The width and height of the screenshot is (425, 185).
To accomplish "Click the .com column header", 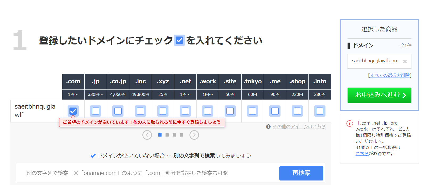I will point(73,81).
